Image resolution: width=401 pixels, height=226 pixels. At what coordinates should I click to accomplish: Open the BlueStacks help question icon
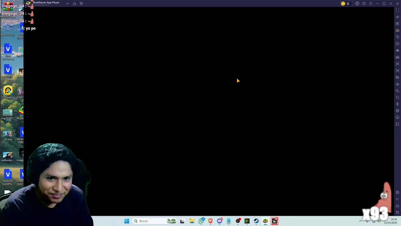point(364,3)
